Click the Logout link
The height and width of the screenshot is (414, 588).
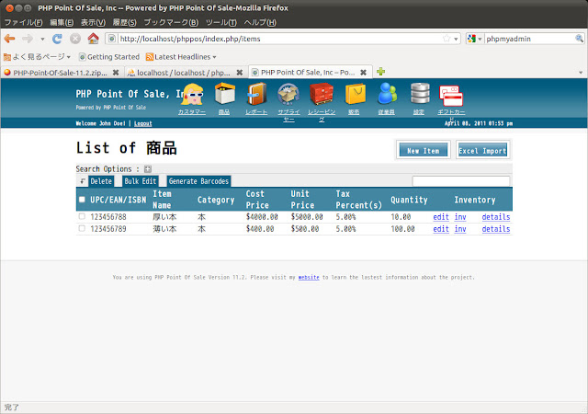(x=143, y=123)
